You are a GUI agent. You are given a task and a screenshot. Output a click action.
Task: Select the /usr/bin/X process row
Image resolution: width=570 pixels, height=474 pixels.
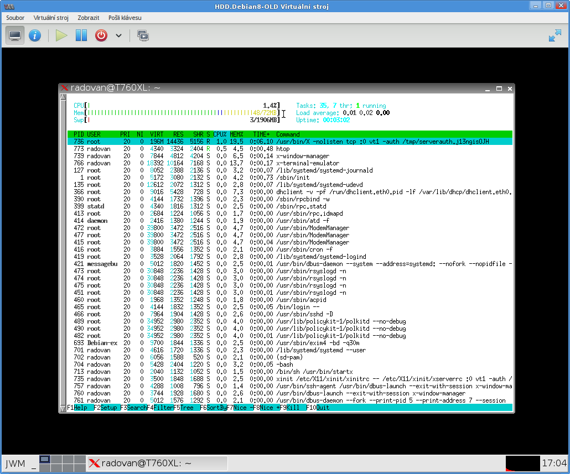coord(290,142)
